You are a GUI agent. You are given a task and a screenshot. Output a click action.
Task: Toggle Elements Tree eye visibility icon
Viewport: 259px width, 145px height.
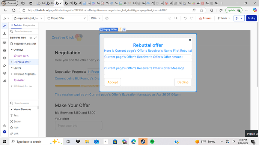pyautogui.click(x=31, y=37)
